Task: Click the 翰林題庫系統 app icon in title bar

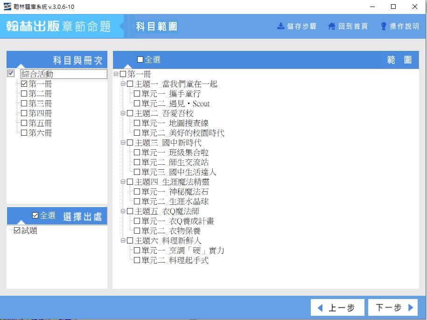Action: (7, 7)
